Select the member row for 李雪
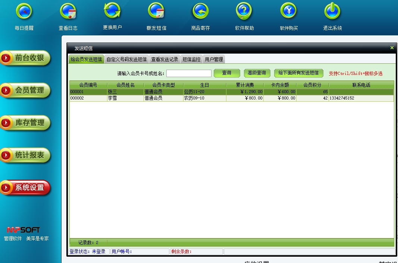 pos(125,98)
